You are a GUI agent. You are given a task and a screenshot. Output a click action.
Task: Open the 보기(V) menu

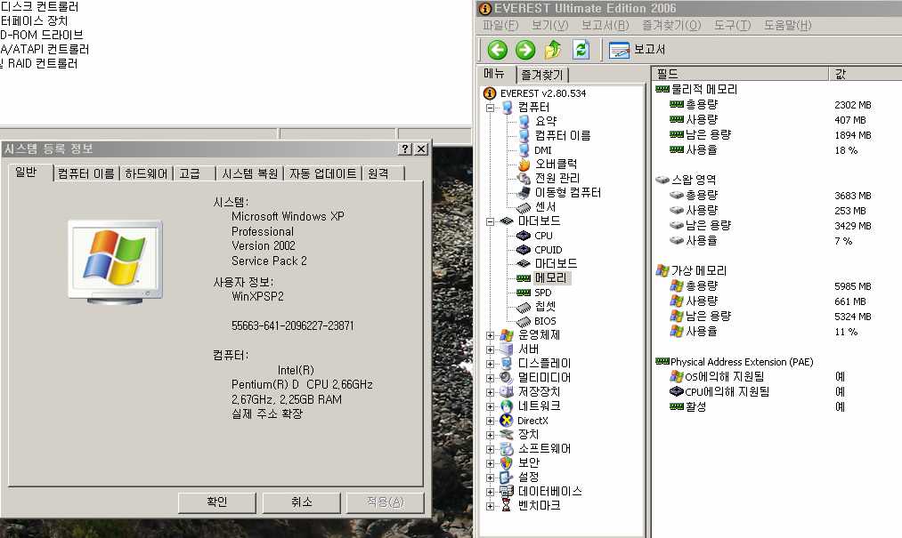(x=549, y=25)
